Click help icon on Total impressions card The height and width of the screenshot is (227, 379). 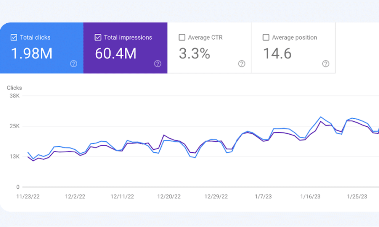158,64
